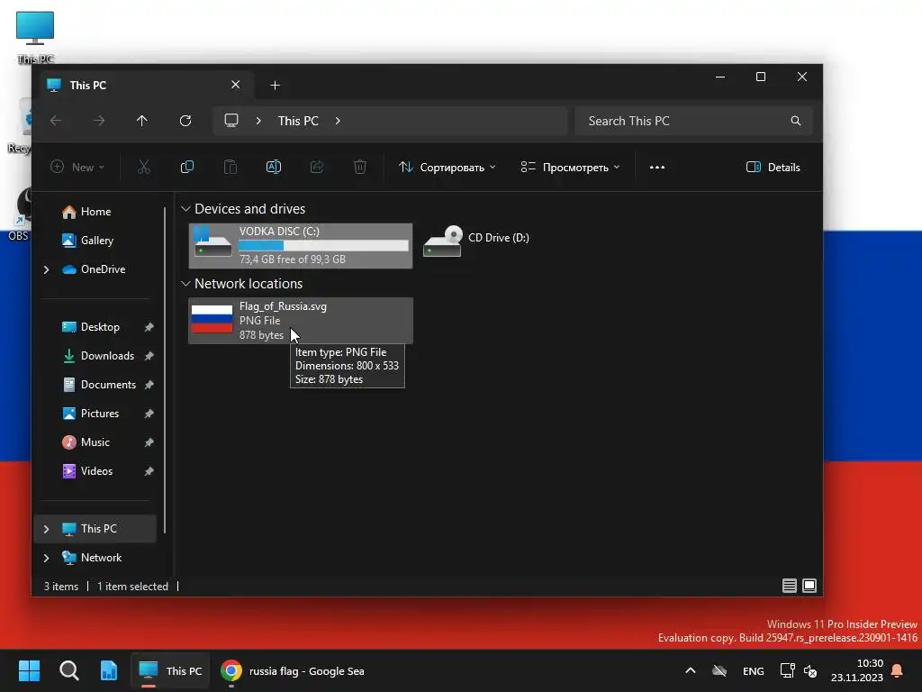This screenshot has width=922, height=692.
Task: Click chevron after This PC in address bar
Action: pyautogui.click(x=338, y=121)
